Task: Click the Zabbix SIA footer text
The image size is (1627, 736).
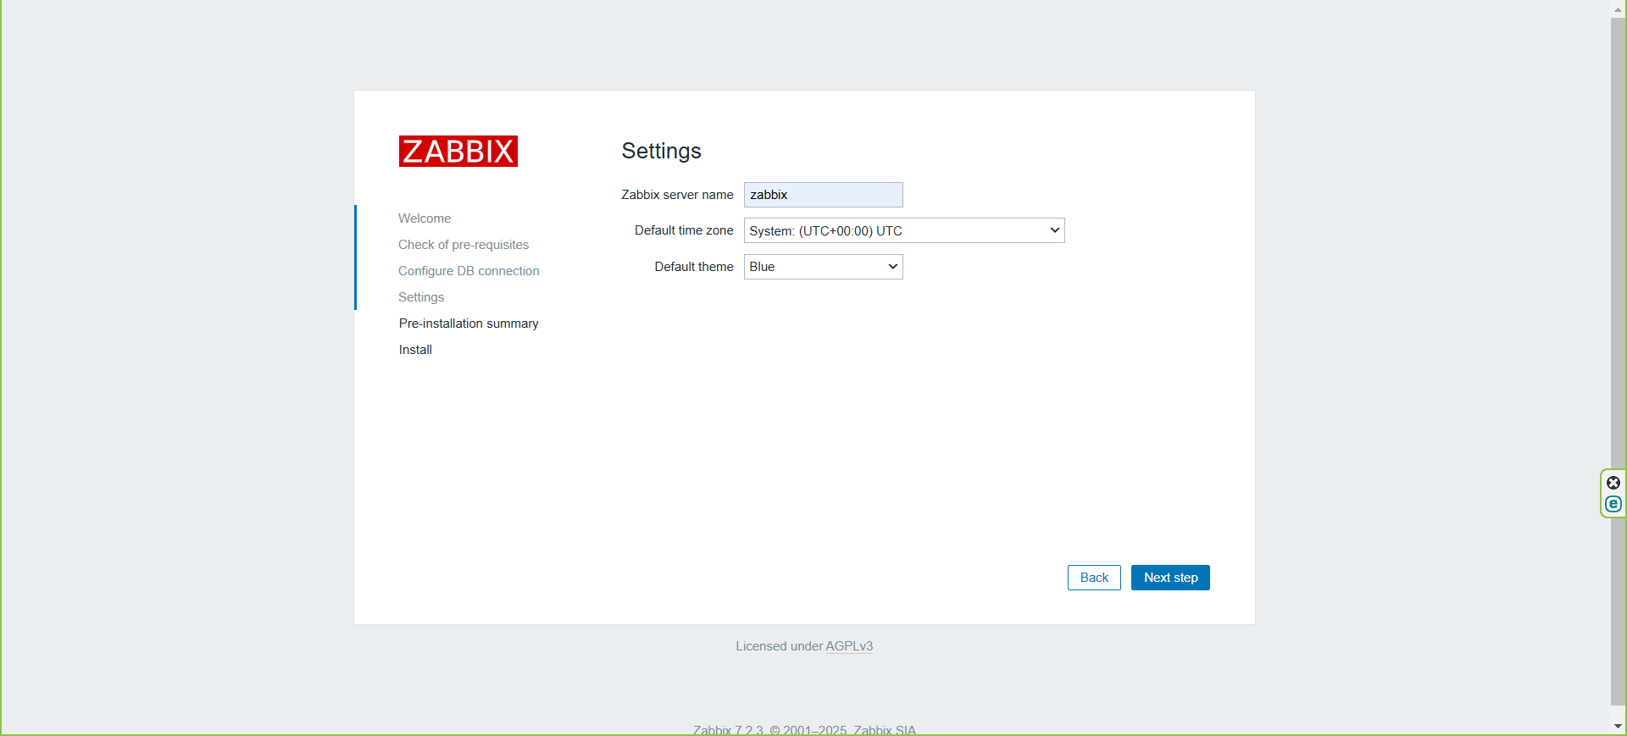Action: (885, 730)
